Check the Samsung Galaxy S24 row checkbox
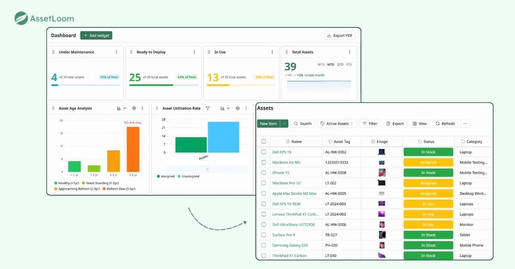Image resolution: width=515 pixels, height=269 pixels. pos(264,245)
